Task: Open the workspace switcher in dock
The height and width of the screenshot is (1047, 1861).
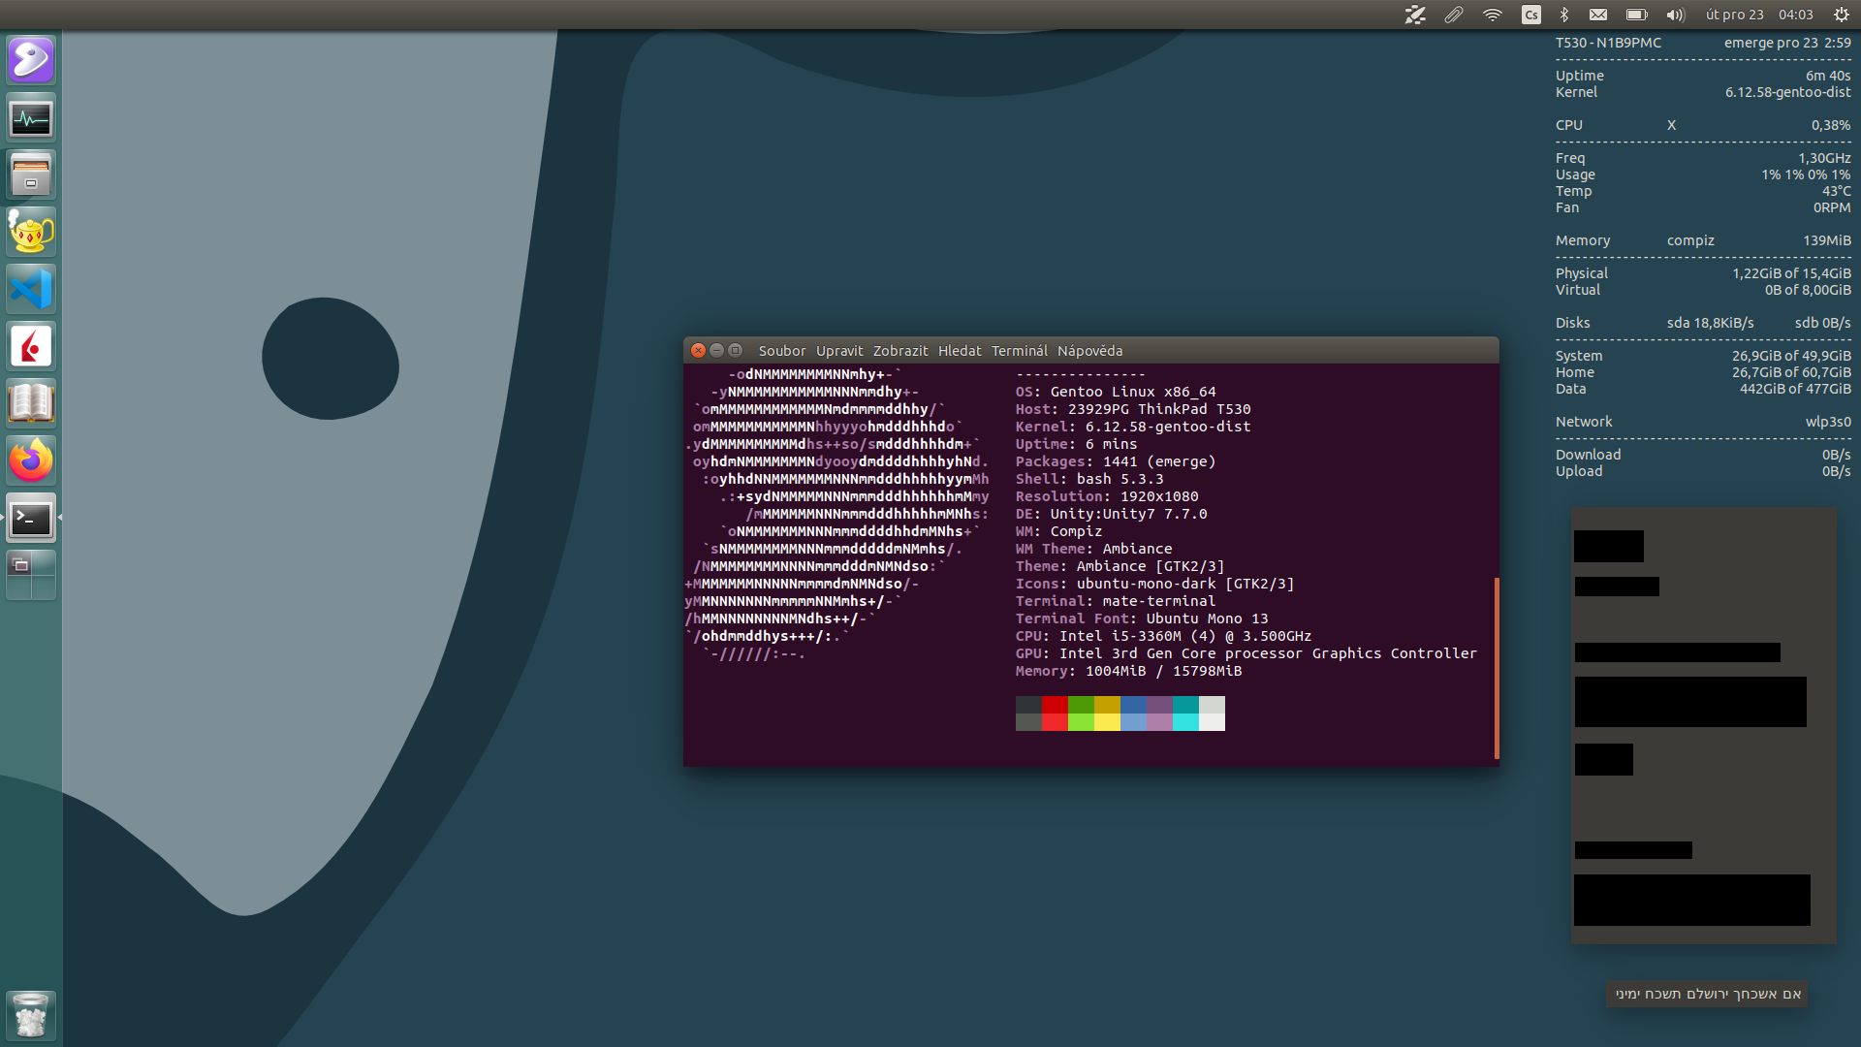Action: coord(31,575)
